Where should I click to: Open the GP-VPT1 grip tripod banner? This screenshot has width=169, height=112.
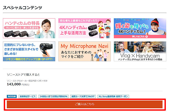tap(29, 51)
